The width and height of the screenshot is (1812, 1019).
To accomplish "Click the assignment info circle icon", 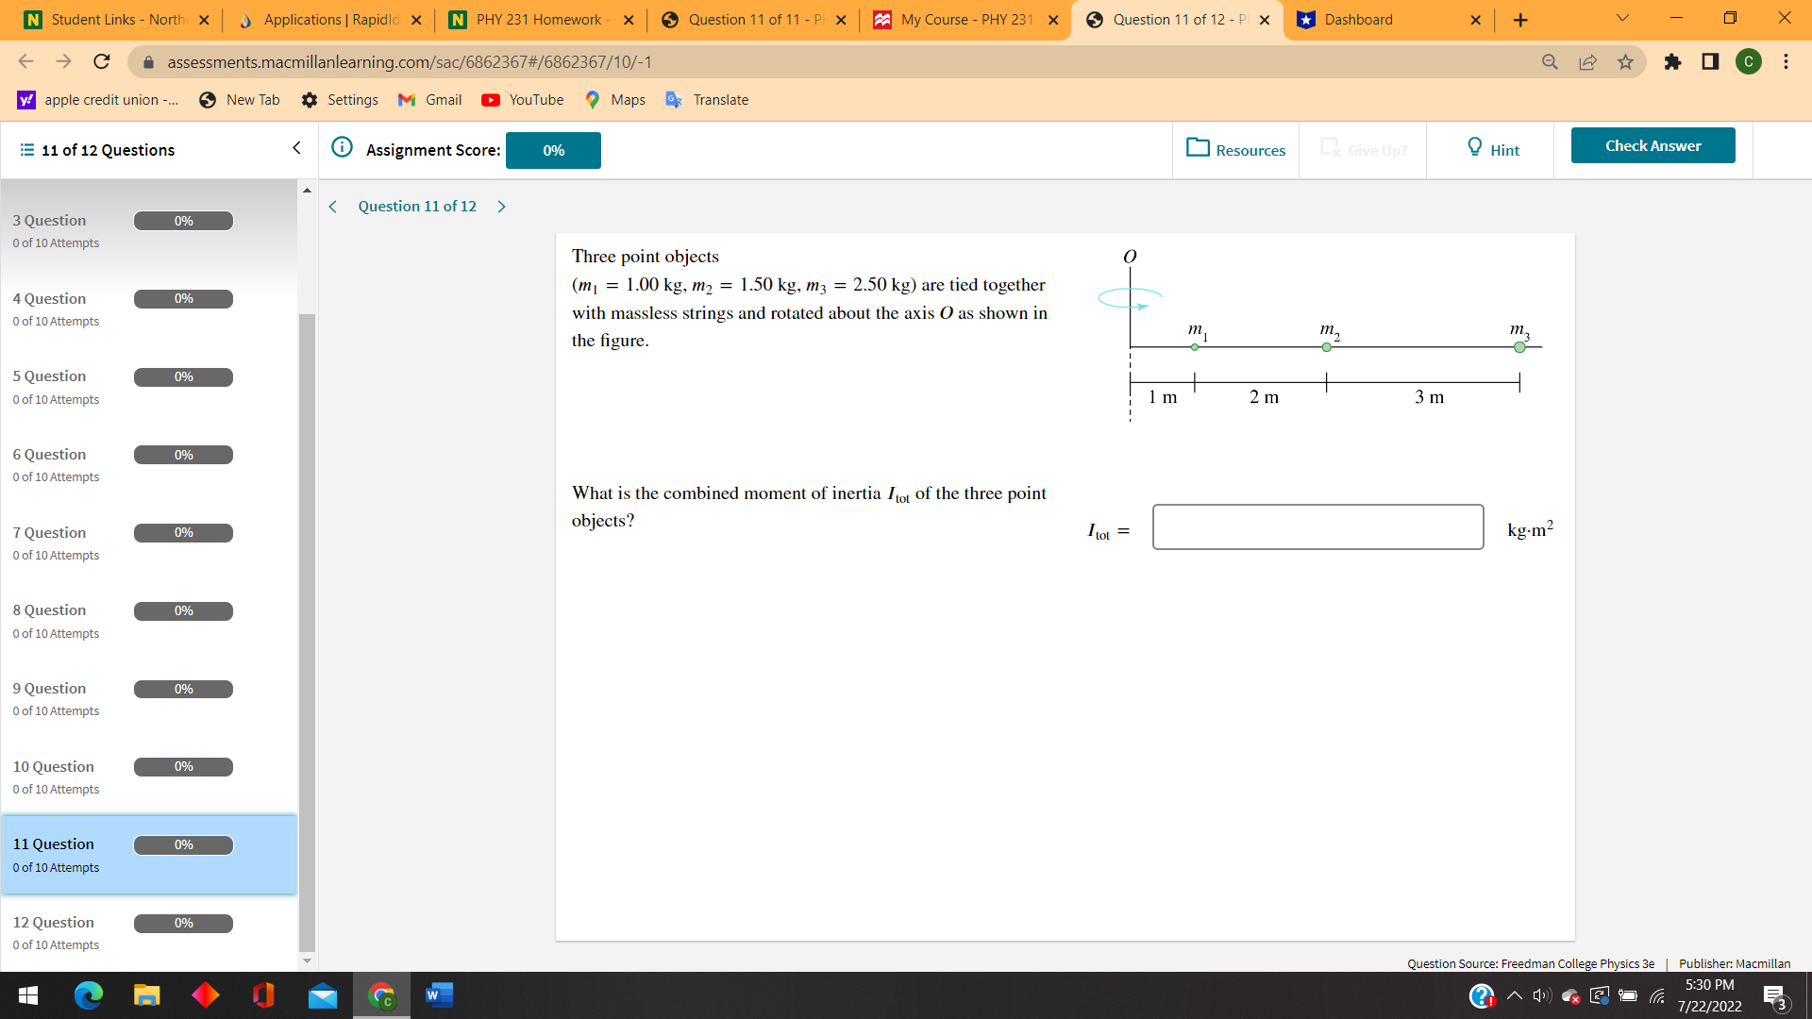I will pos(342,148).
